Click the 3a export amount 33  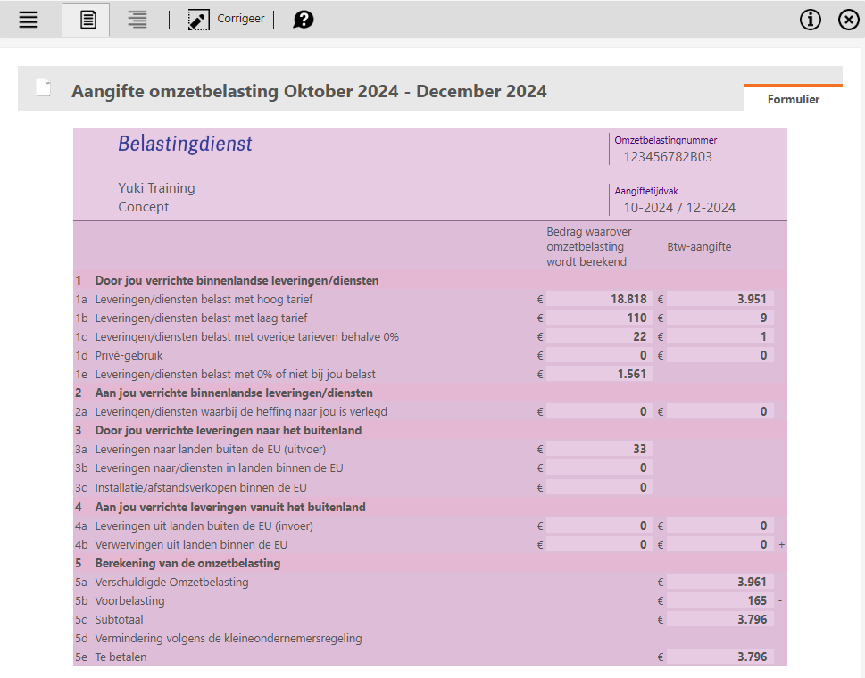click(600, 449)
